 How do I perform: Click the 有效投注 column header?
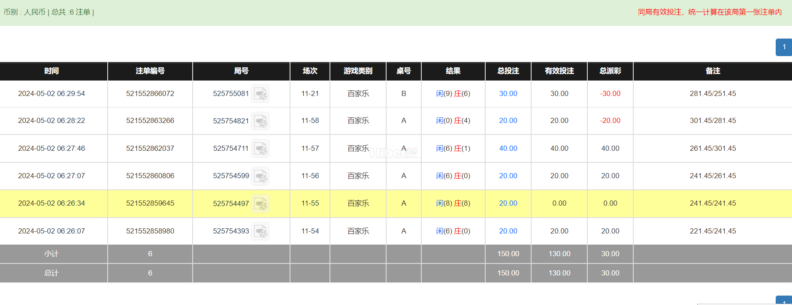point(559,71)
